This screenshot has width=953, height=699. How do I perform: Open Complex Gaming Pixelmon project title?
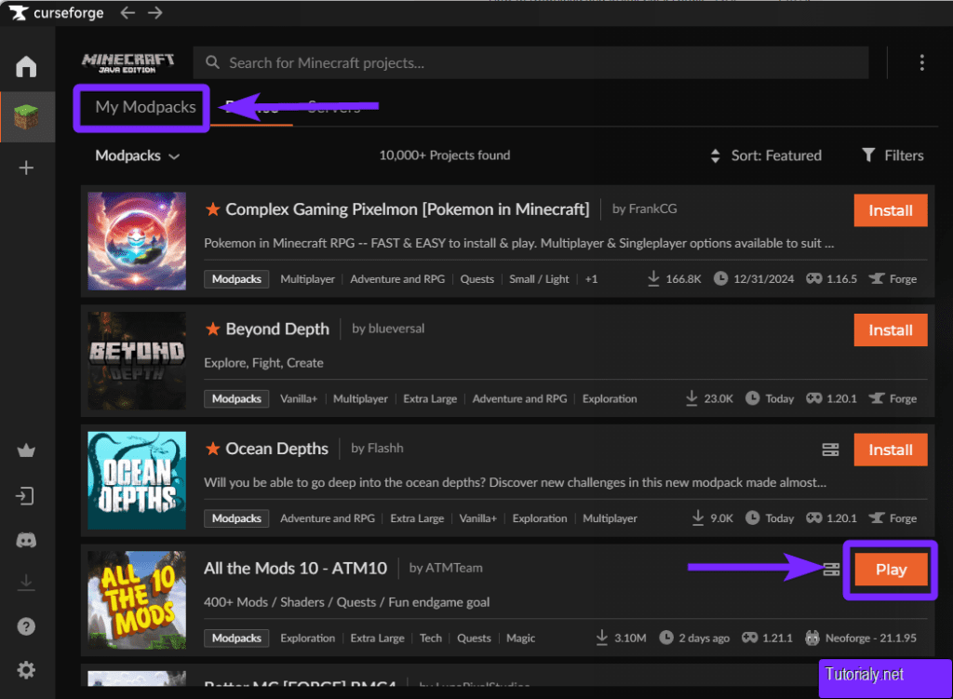tap(408, 209)
